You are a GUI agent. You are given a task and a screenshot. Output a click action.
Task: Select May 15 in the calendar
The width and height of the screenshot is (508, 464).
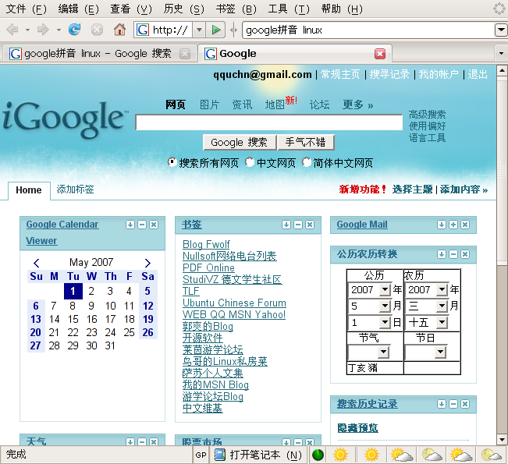[73, 319]
